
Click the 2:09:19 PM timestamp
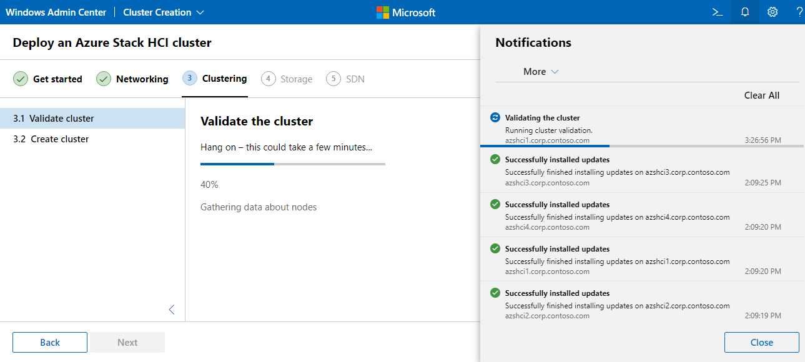tap(763, 316)
